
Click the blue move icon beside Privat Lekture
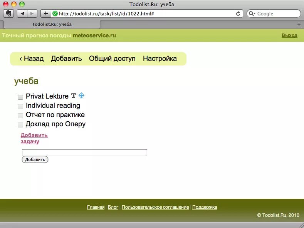point(82,96)
